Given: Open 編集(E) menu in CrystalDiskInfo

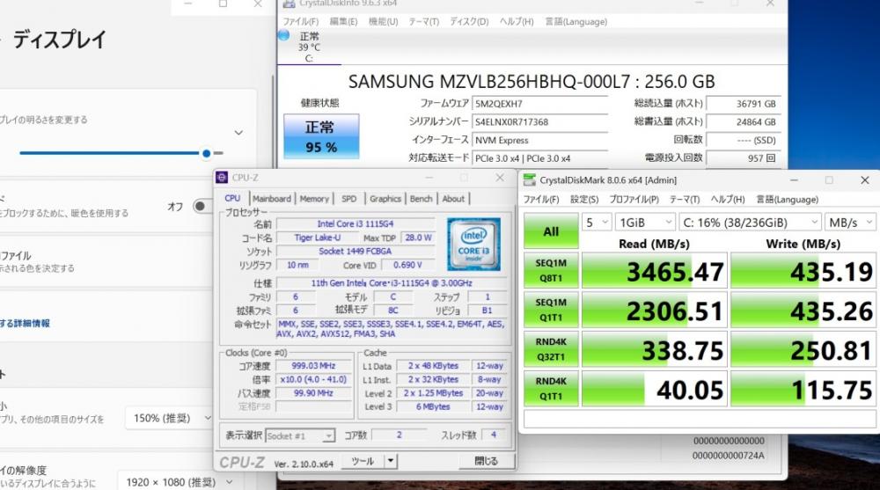Looking at the screenshot, I should coord(343,22).
